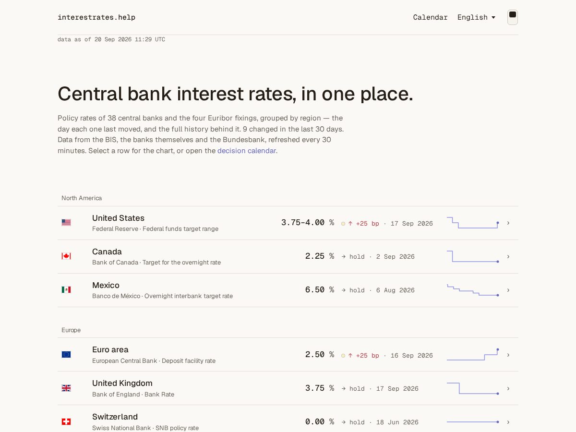Click the yellow recent-change dot in the United States row
The image size is (576, 432).
click(343, 224)
